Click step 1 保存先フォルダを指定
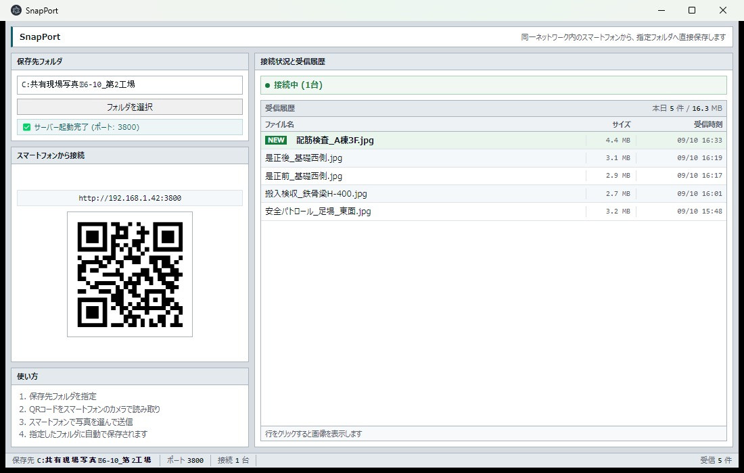744x473 pixels. [58, 396]
